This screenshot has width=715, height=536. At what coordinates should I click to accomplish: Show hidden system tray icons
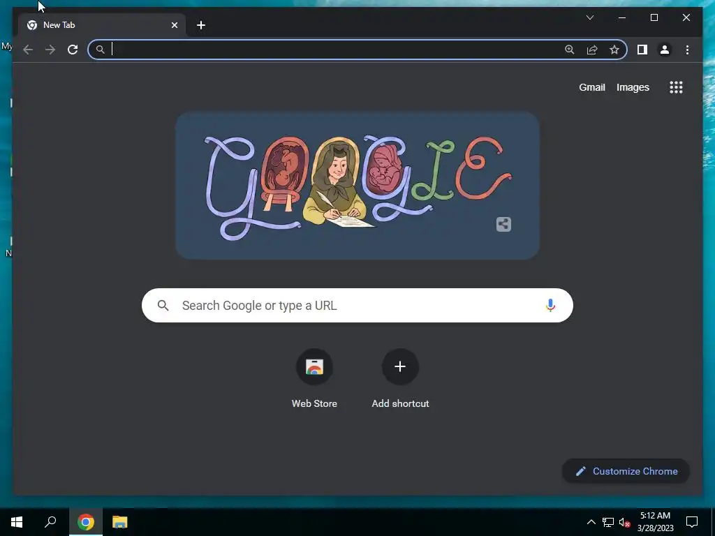591,522
